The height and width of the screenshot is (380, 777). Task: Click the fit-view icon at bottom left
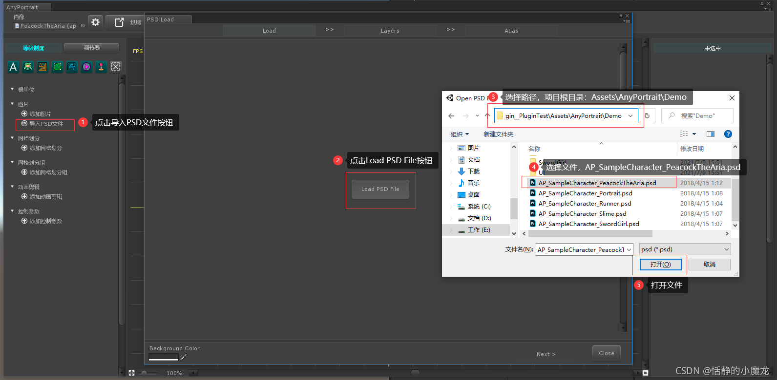pos(131,373)
